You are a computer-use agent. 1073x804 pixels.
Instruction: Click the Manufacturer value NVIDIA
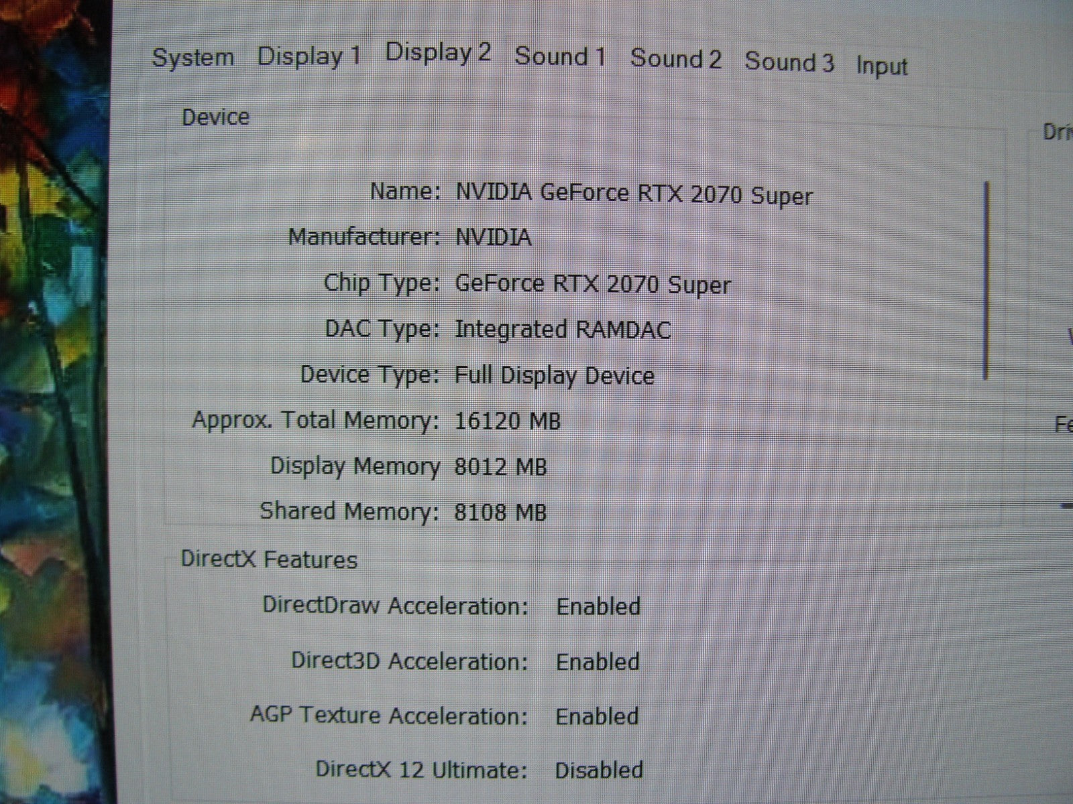tap(493, 237)
